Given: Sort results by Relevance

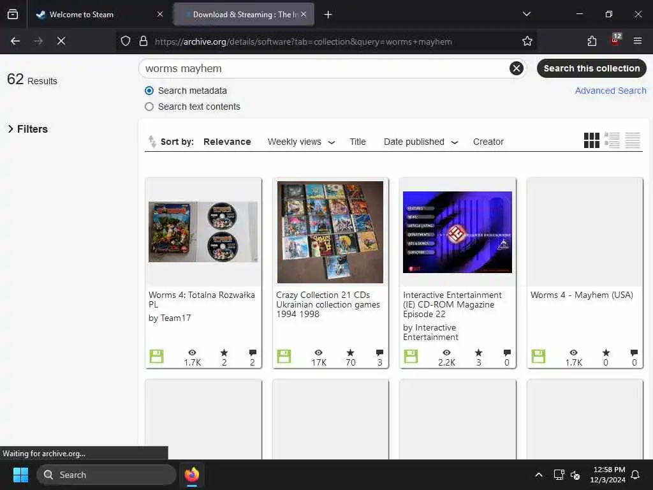Looking at the screenshot, I should pyautogui.click(x=227, y=142).
